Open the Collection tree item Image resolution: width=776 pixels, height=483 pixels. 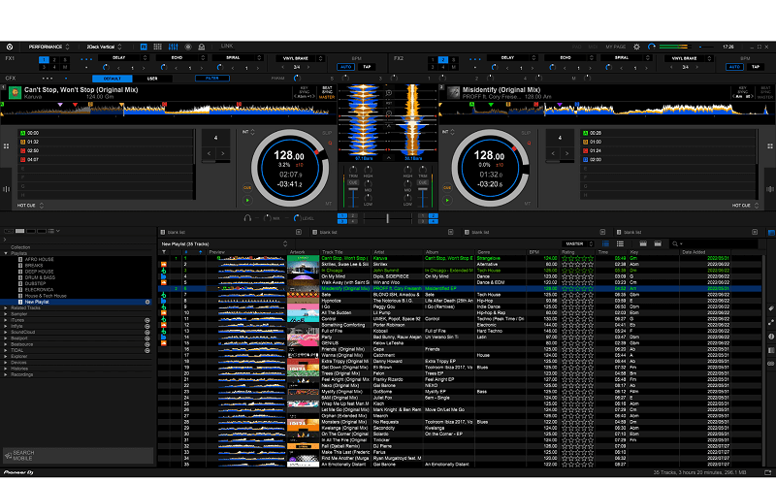[x=20, y=247]
